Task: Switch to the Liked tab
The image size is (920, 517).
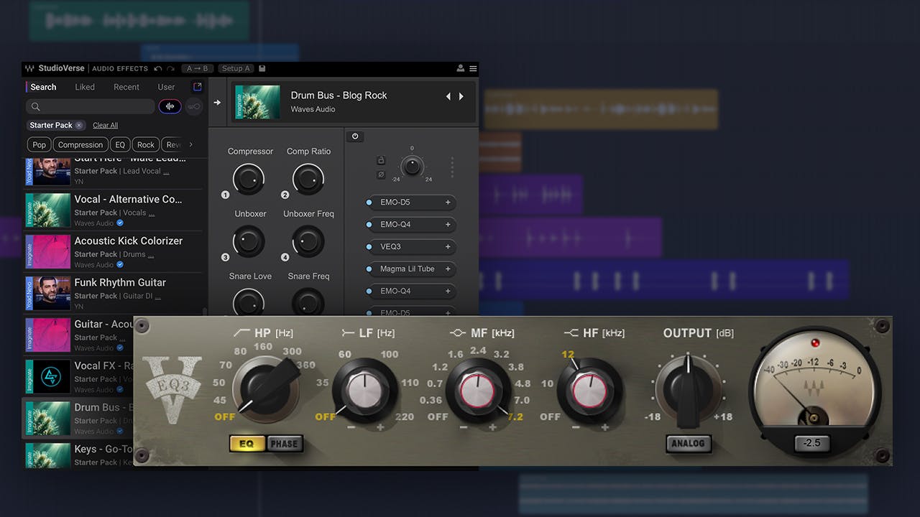Action: (85, 87)
